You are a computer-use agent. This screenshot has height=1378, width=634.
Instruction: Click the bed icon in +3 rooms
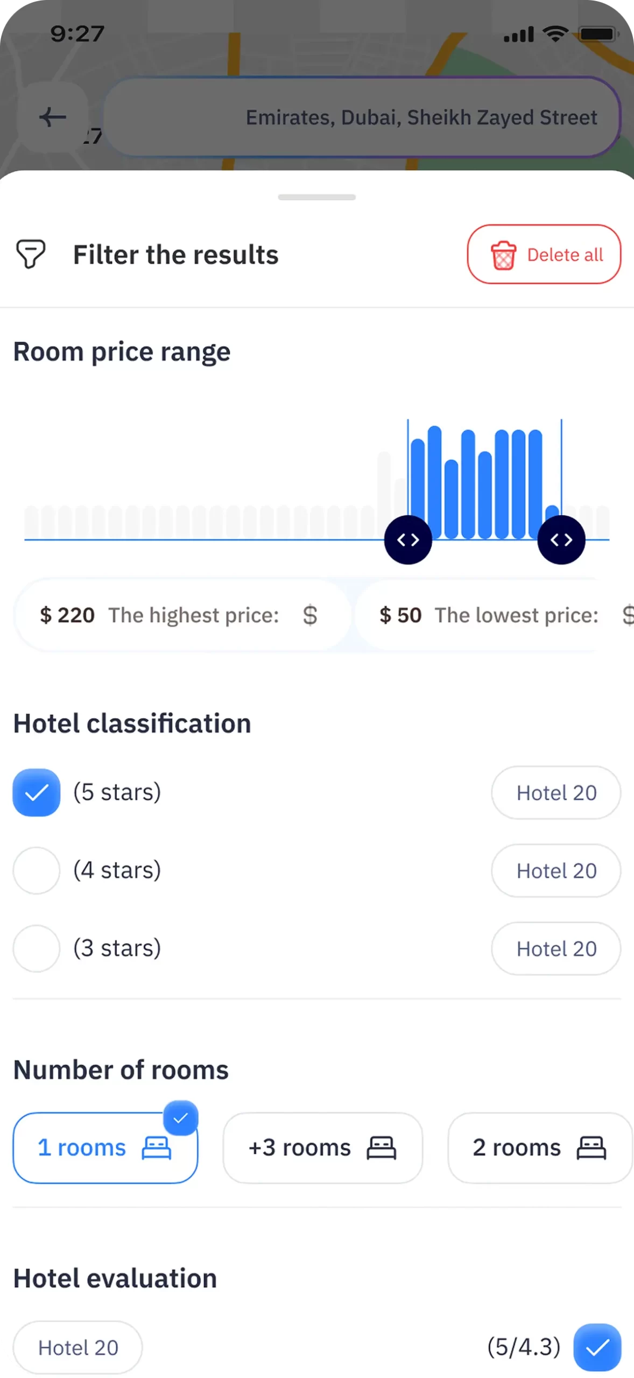point(382,1148)
